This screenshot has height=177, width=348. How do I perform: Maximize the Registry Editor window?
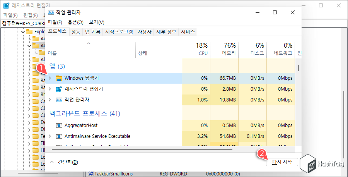[x=321, y=5]
